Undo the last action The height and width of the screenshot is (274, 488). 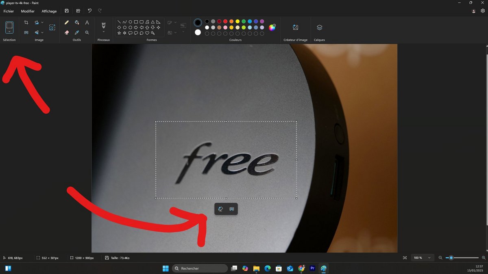point(89,11)
